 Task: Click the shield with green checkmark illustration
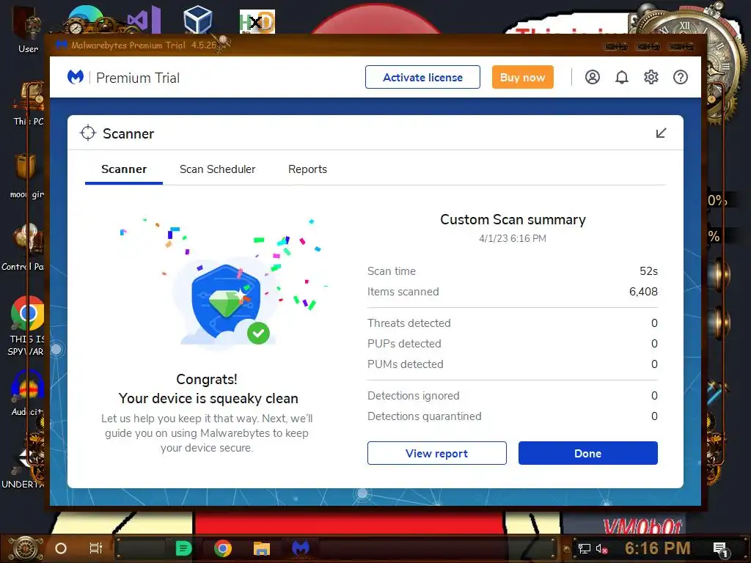pyautogui.click(x=226, y=303)
